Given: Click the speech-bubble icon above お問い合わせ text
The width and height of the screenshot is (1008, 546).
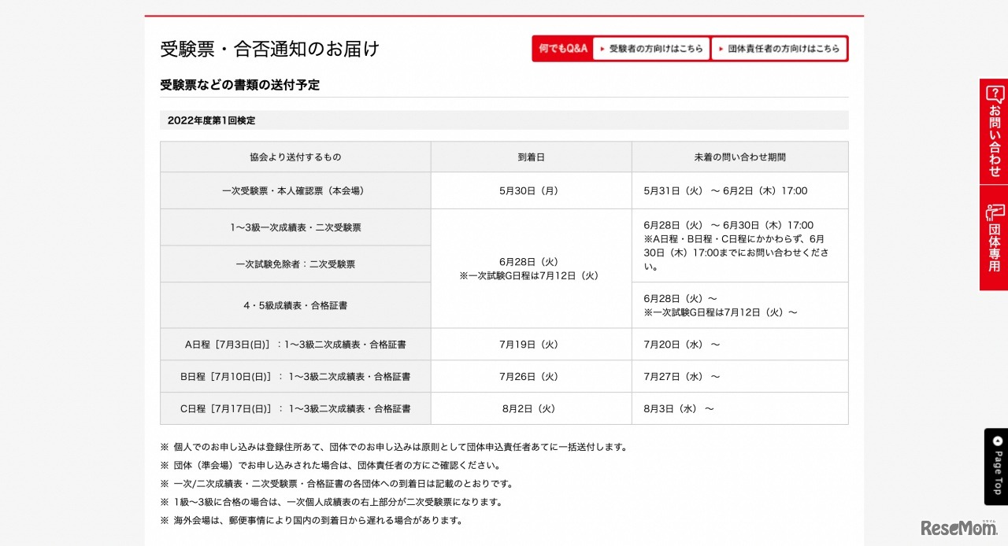Looking at the screenshot, I should [994, 92].
